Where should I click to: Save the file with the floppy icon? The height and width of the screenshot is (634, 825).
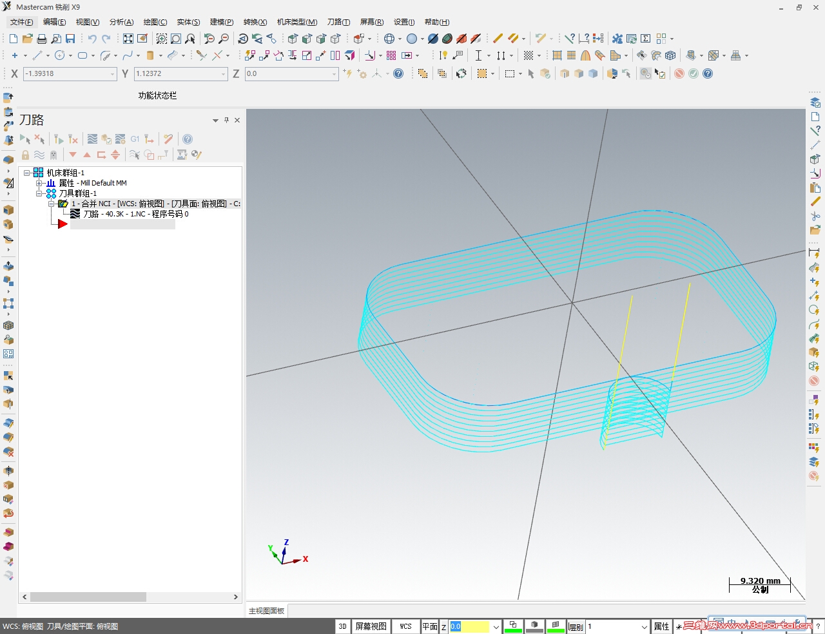70,39
